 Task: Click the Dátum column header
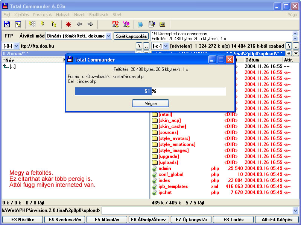point(252,60)
